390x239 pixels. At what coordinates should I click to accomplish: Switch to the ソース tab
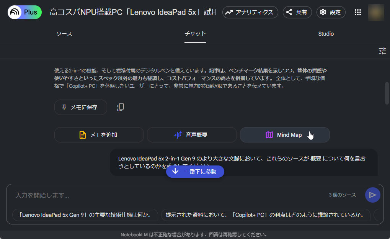tap(64, 34)
